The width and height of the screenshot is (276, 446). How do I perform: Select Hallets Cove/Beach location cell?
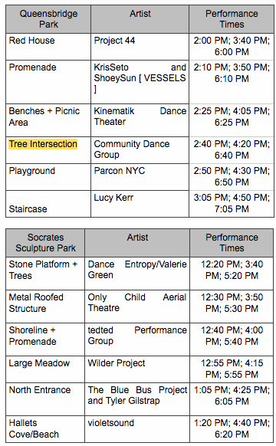click(45, 429)
